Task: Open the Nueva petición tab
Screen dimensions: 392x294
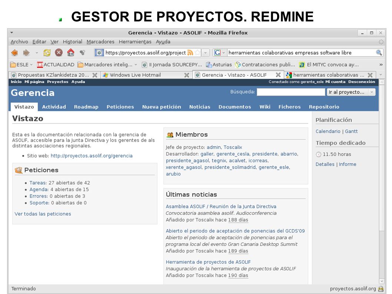Action: (x=162, y=107)
